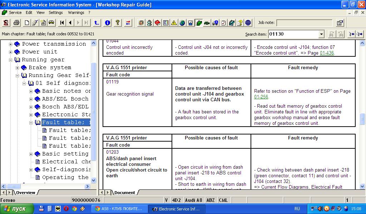Open the 01-436 page link
This screenshot has width=366, height=214.
(x=327, y=53)
